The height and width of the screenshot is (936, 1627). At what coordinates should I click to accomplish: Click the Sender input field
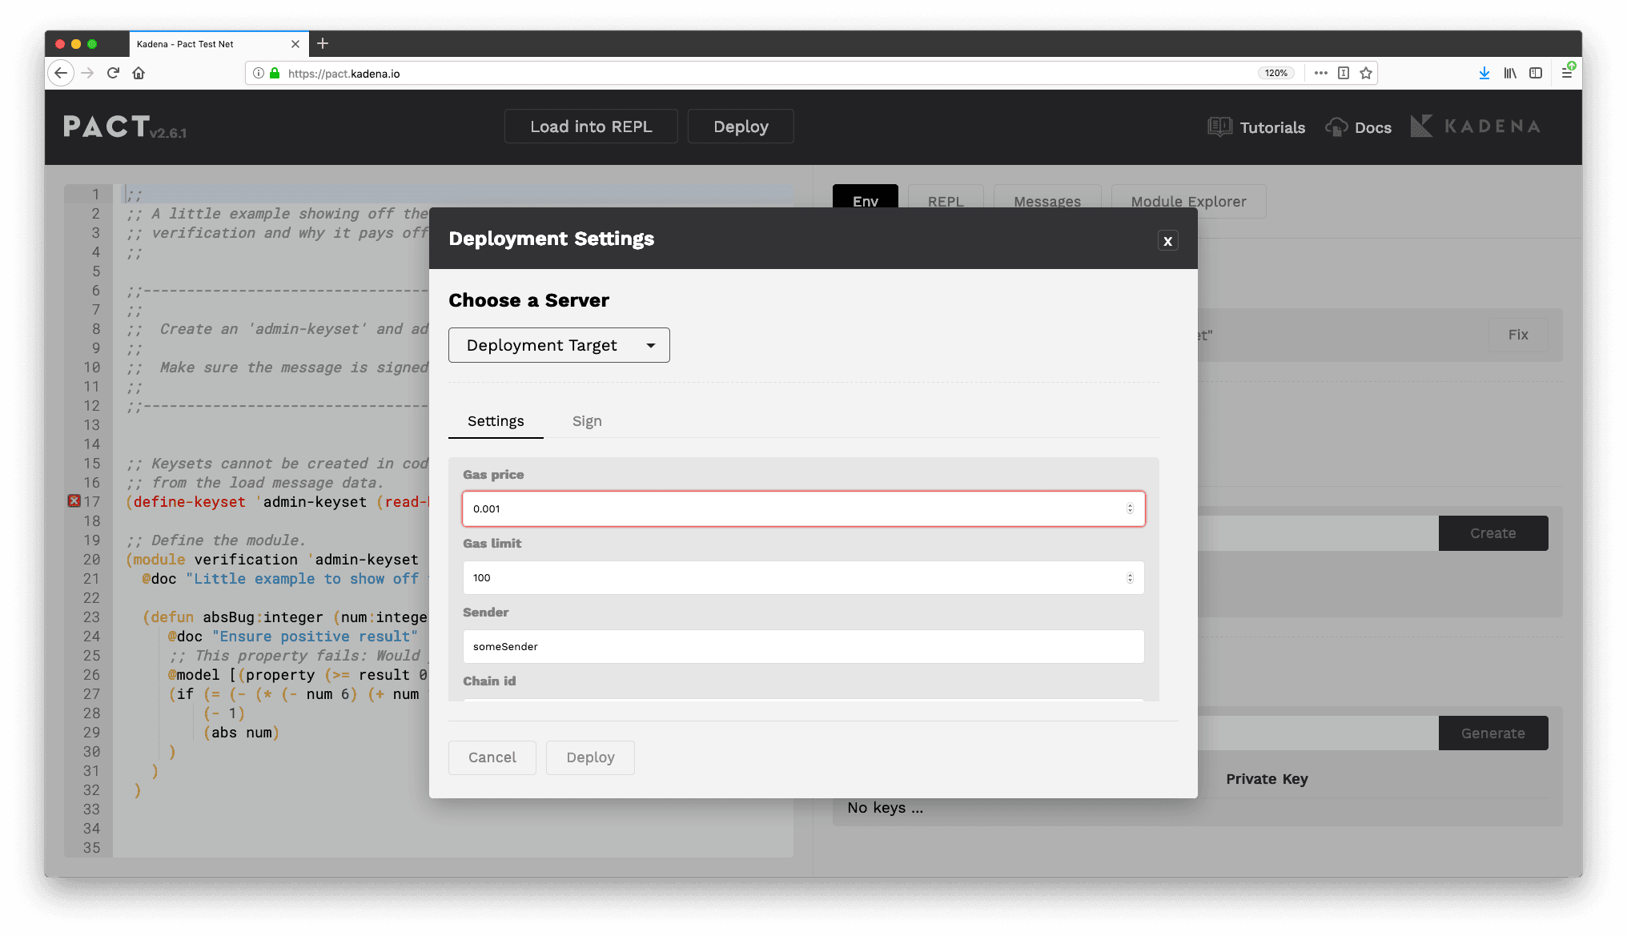[x=803, y=645]
